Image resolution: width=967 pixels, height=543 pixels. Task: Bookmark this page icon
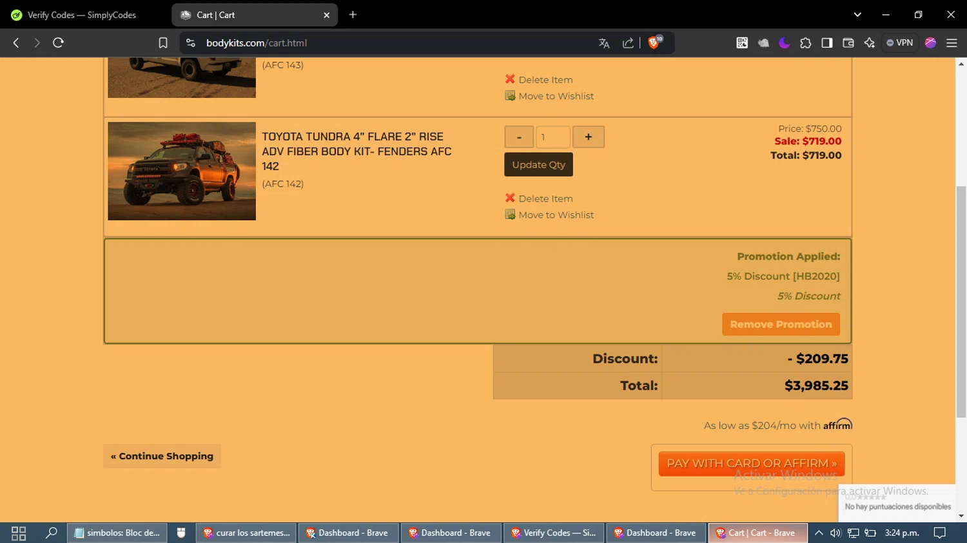click(x=163, y=43)
